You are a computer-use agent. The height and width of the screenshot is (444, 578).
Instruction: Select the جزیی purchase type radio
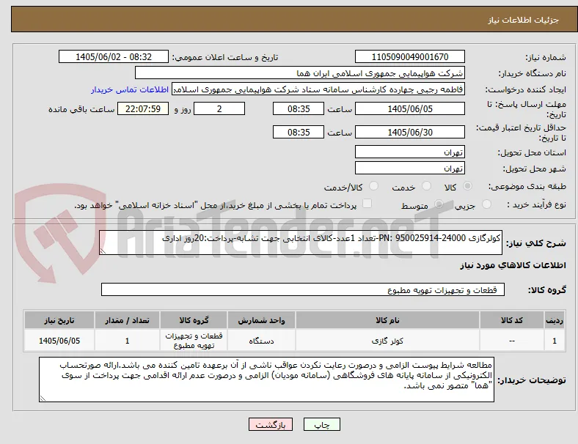click(x=486, y=204)
